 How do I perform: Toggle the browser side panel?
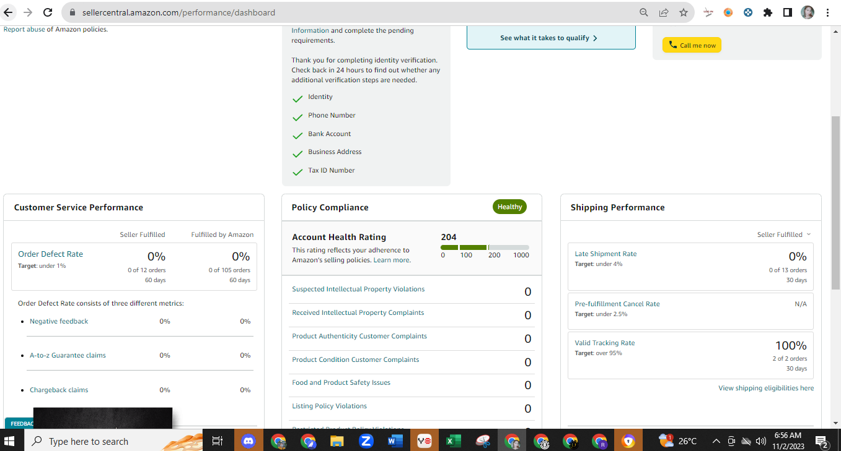(x=787, y=12)
